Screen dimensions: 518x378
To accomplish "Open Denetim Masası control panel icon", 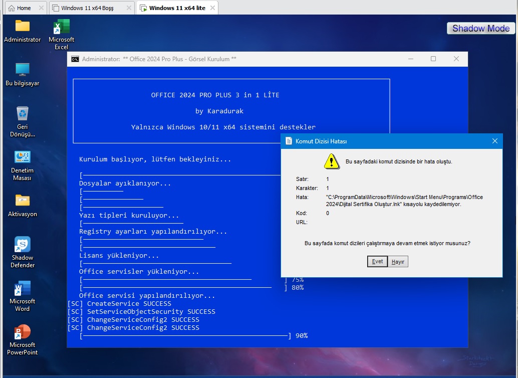I will click(22, 165).
